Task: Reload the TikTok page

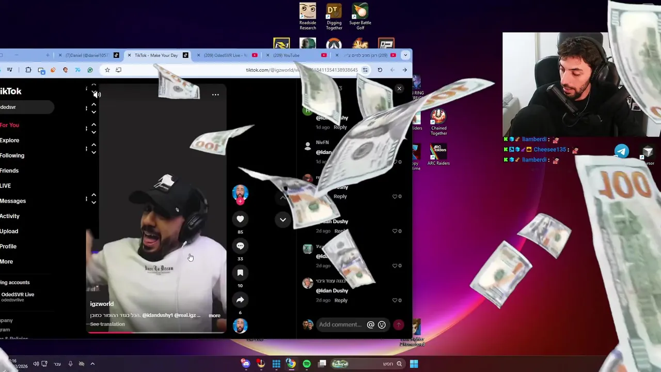Action: tap(380, 70)
